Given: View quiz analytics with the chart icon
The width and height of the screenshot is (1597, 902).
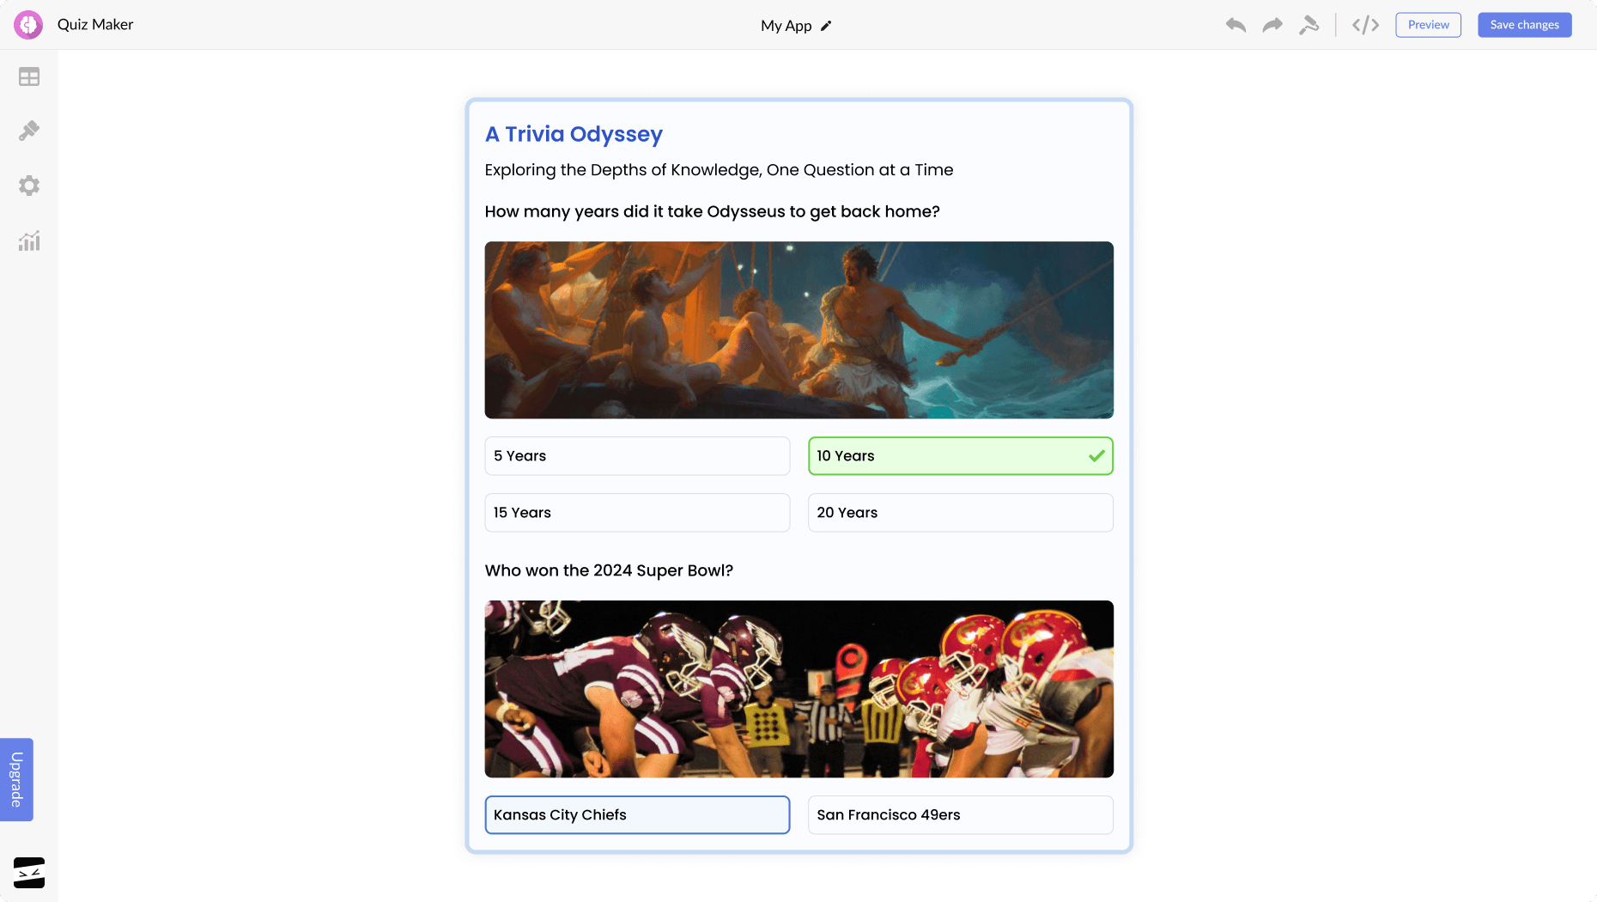Looking at the screenshot, I should pyautogui.click(x=28, y=241).
